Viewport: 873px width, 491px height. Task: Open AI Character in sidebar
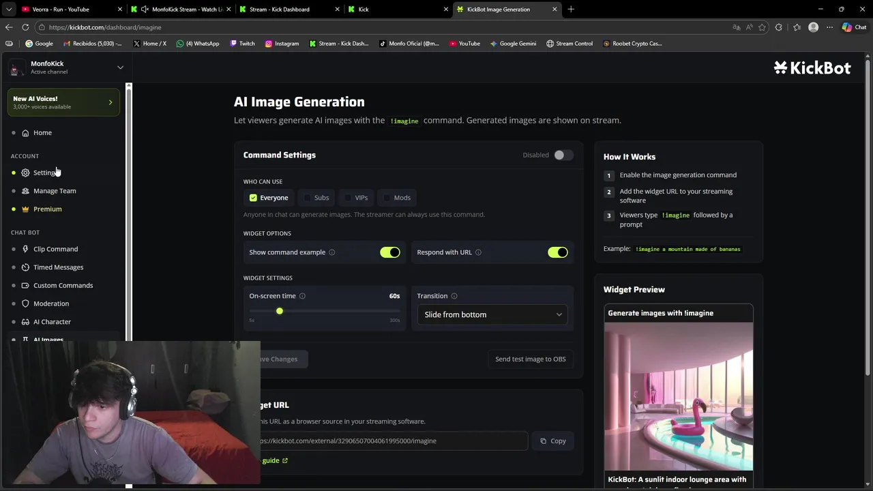(x=52, y=322)
